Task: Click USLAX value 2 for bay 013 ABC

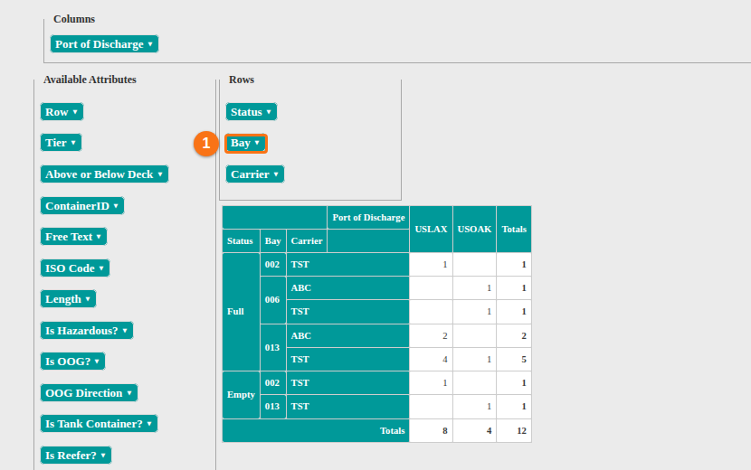Action: [431, 336]
